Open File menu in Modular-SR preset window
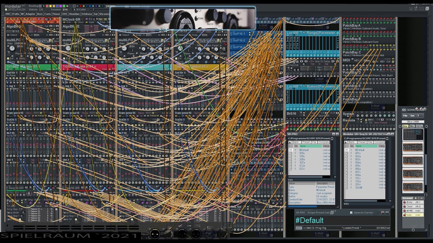The height and width of the screenshot is (243, 433). coord(370,142)
